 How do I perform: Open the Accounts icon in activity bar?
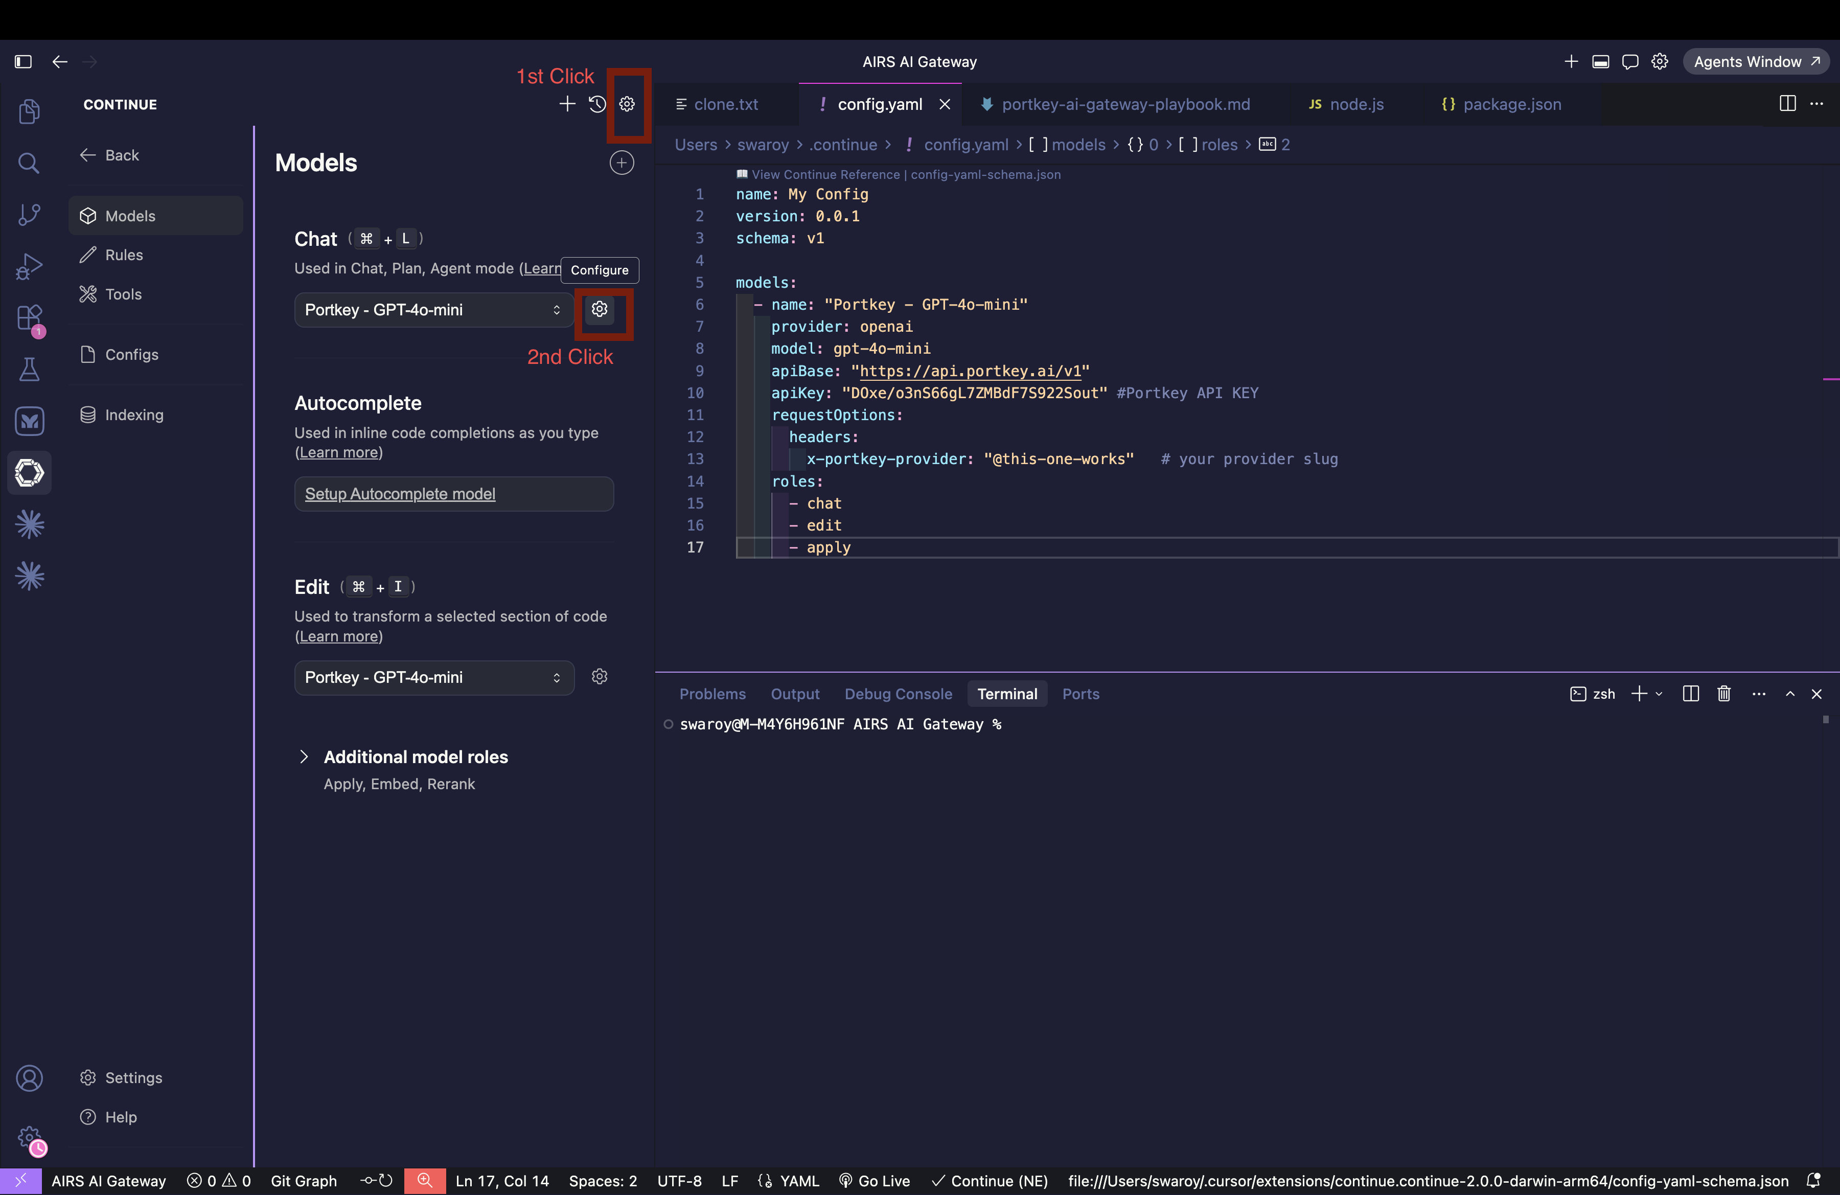click(29, 1077)
